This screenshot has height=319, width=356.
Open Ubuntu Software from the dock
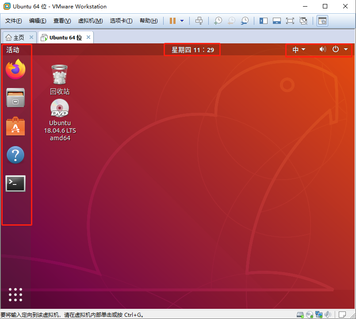(x=15, y=127)
